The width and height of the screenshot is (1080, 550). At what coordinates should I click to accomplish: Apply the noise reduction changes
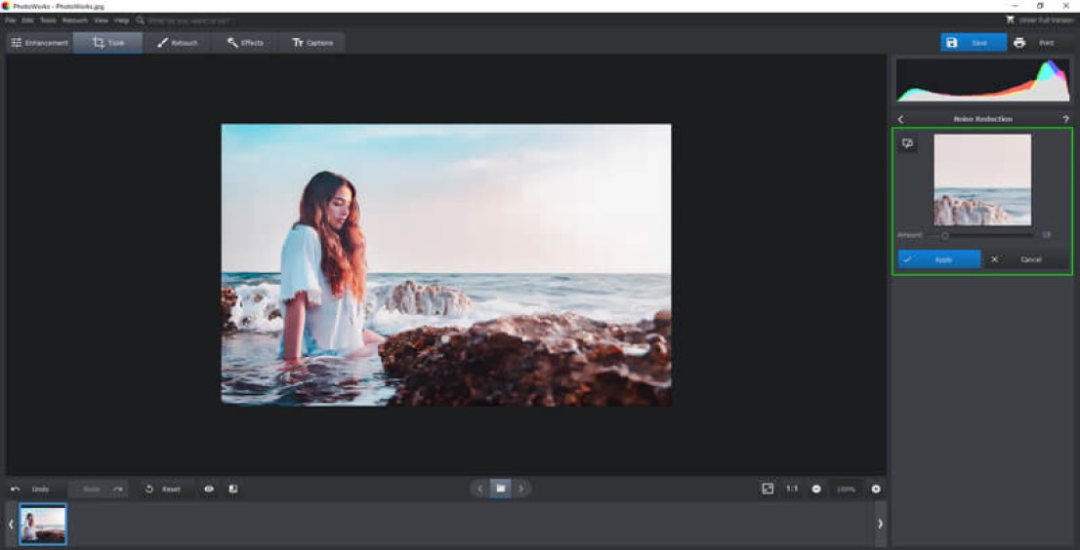938,259
